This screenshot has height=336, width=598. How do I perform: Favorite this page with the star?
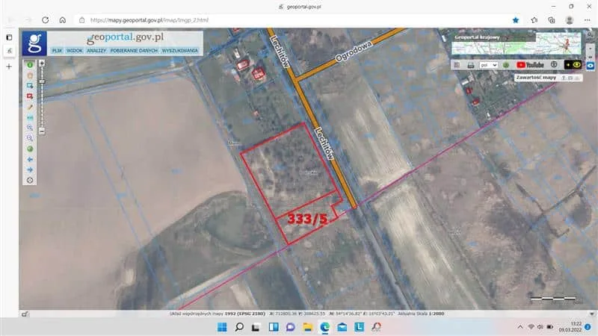tap(516, 20)
